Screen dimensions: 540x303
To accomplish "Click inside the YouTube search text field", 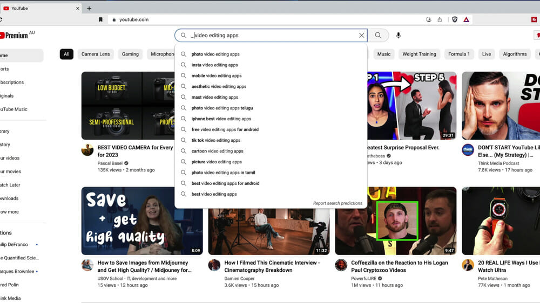I will point(270,36).
